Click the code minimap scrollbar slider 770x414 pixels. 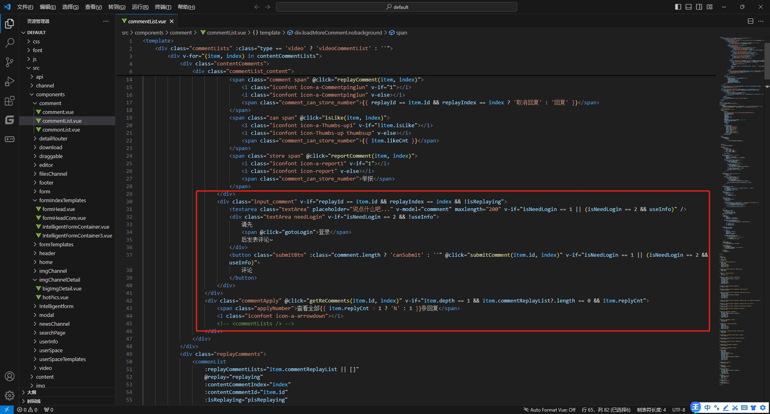click(767, 60)
